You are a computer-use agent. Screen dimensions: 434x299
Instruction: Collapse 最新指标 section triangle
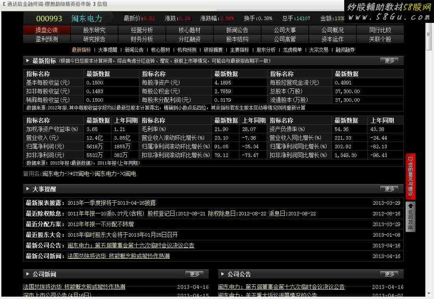tap(28, 60)
